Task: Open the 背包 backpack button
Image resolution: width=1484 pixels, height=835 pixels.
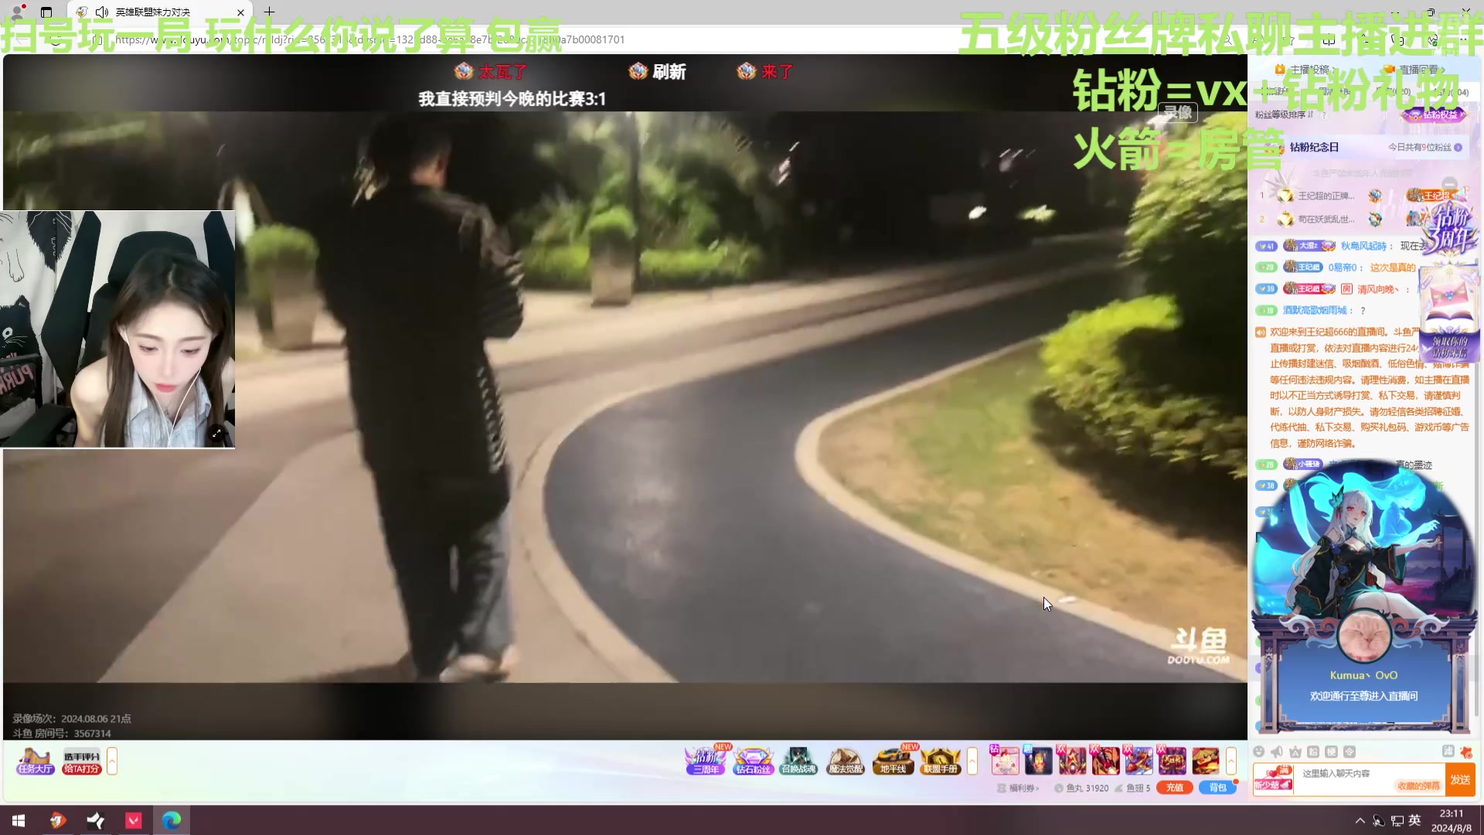Action: [x=1217, y=788]
